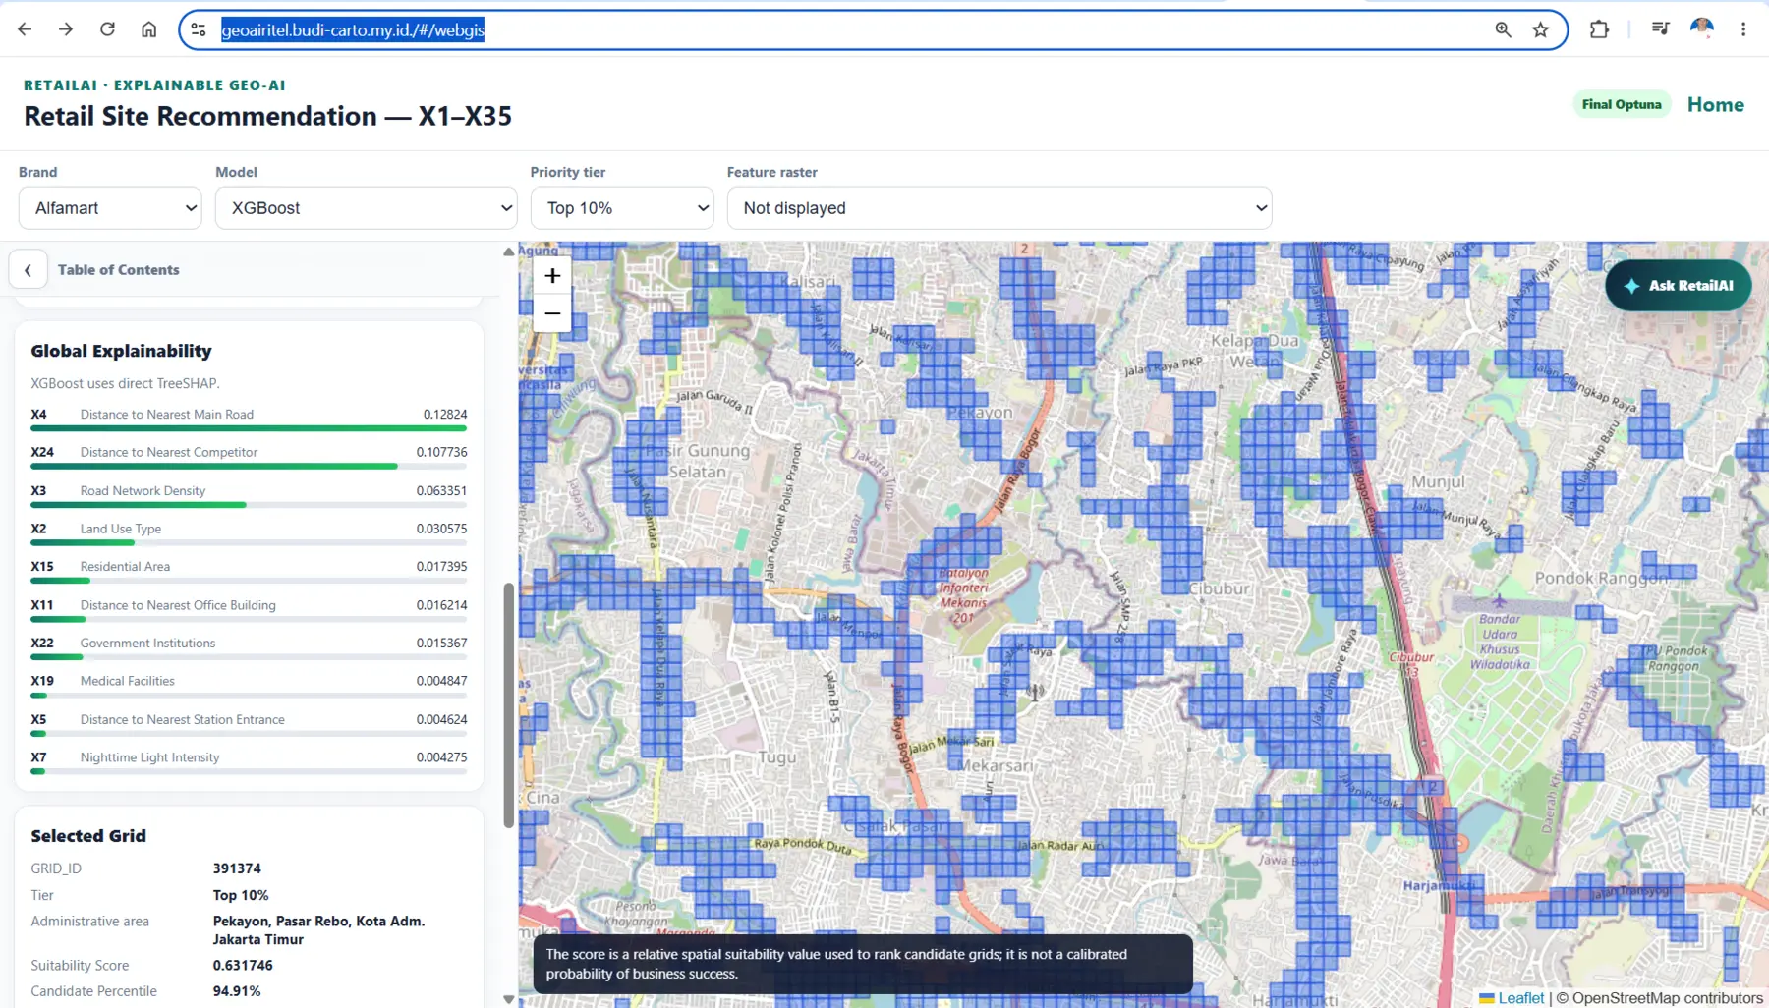Reload the page with the refresh icon
This screenshot has width=1769, height=1008.
click(107, 29)
